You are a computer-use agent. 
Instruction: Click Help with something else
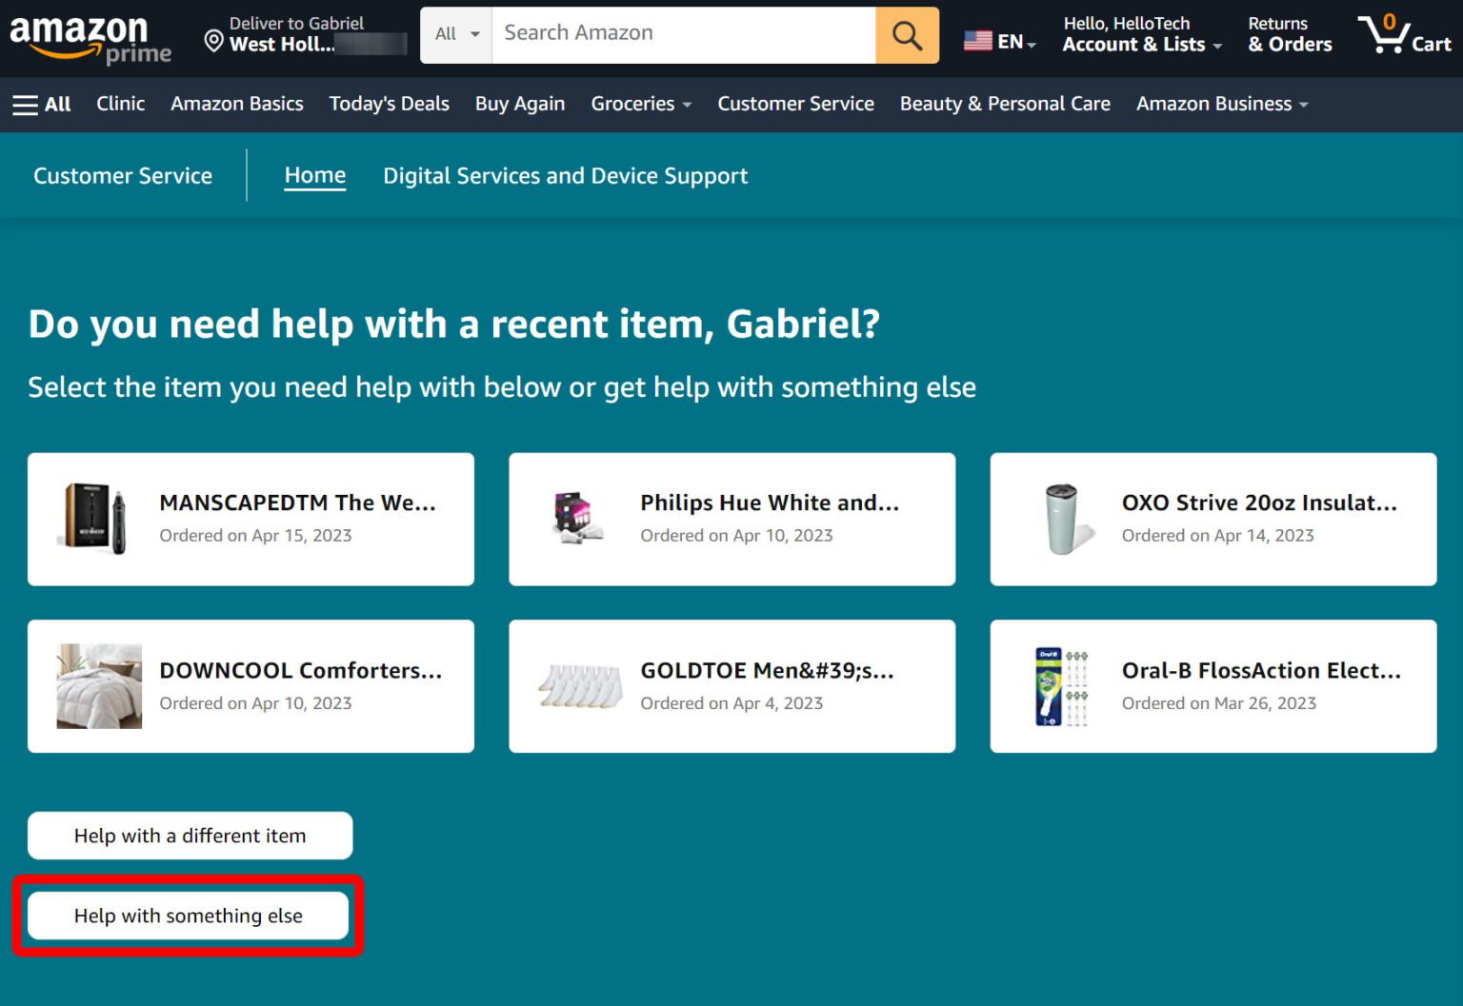(188, 916)
